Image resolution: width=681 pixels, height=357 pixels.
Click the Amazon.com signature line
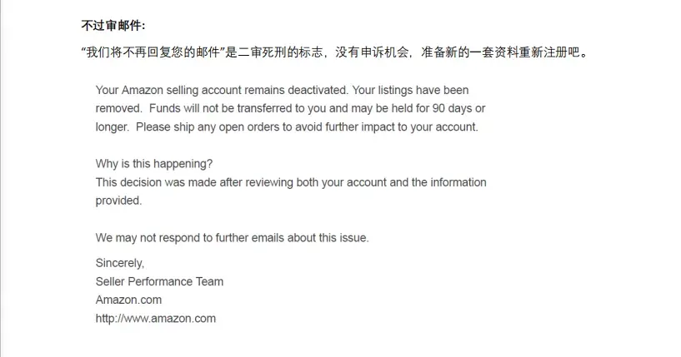point(128,300)
